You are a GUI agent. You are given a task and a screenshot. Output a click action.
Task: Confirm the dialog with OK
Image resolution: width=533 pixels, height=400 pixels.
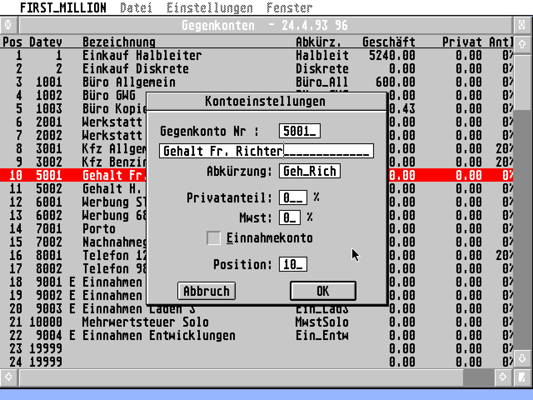coord(323,291)
